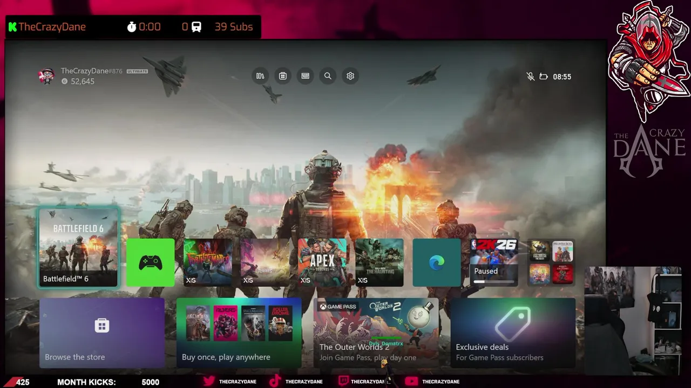691x388 pixels.
Task: Click the hype train icon in overlay
Action: pyautogui.click(x=197, y=26)
